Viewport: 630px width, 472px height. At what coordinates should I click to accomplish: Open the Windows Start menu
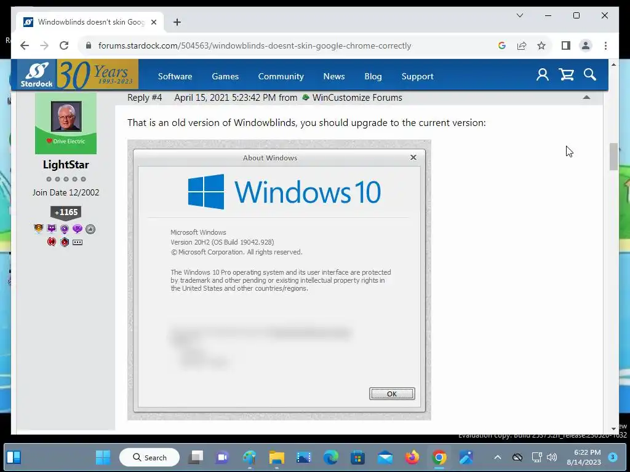(103, 457)
